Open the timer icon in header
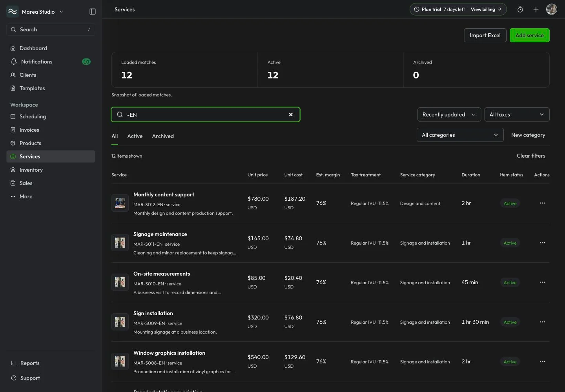The image size is (565, 392). 520,9
